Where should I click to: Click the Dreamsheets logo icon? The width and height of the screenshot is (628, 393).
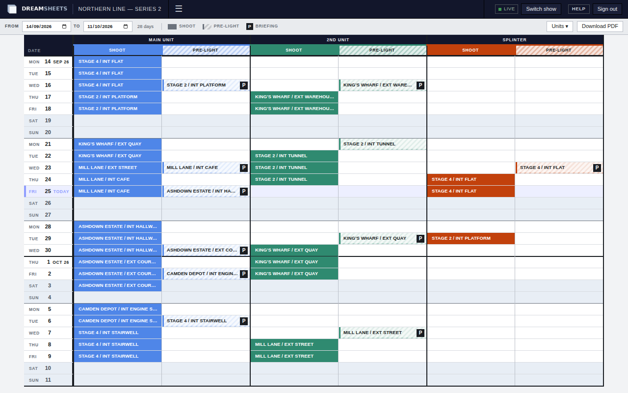[x=12, y=9]
